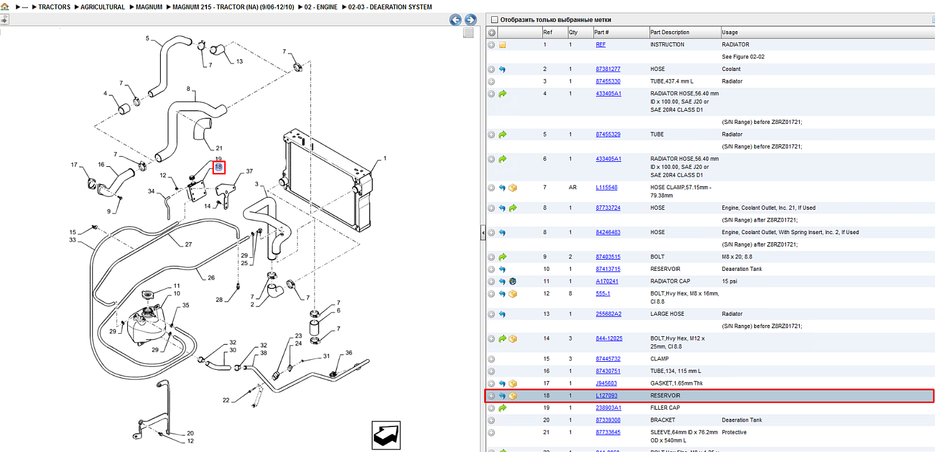Screen dimensions: 935x452
Task: Expand the TUBE 87455330 row plus icon
Action: point(492,82)
